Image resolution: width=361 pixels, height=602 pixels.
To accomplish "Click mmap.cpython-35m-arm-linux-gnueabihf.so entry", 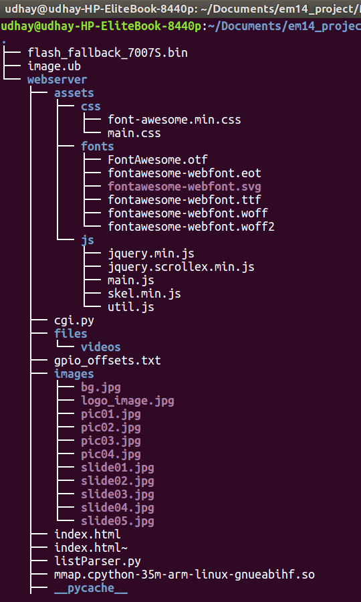I will click(x=185, y=575).
